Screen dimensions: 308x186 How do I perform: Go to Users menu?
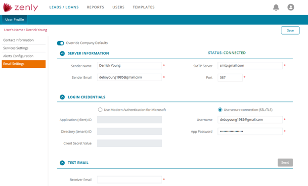[119, 7]
